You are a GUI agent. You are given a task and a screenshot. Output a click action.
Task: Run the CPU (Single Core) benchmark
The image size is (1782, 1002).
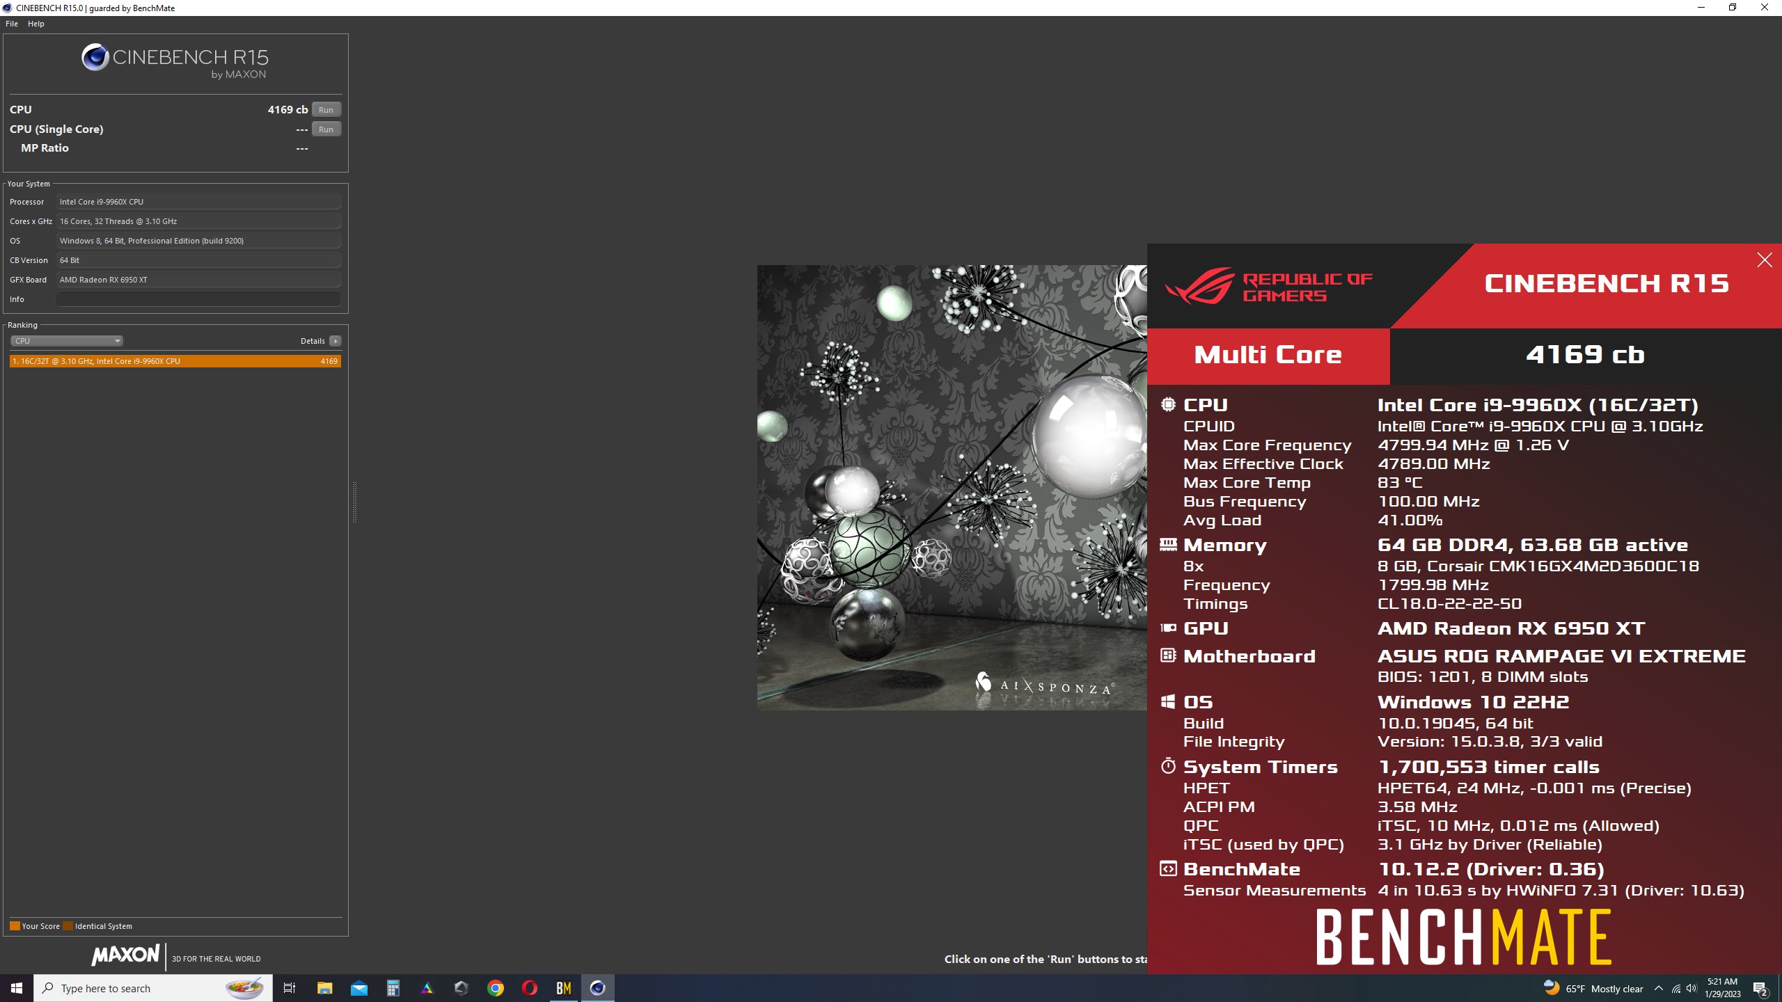[326, 129]
